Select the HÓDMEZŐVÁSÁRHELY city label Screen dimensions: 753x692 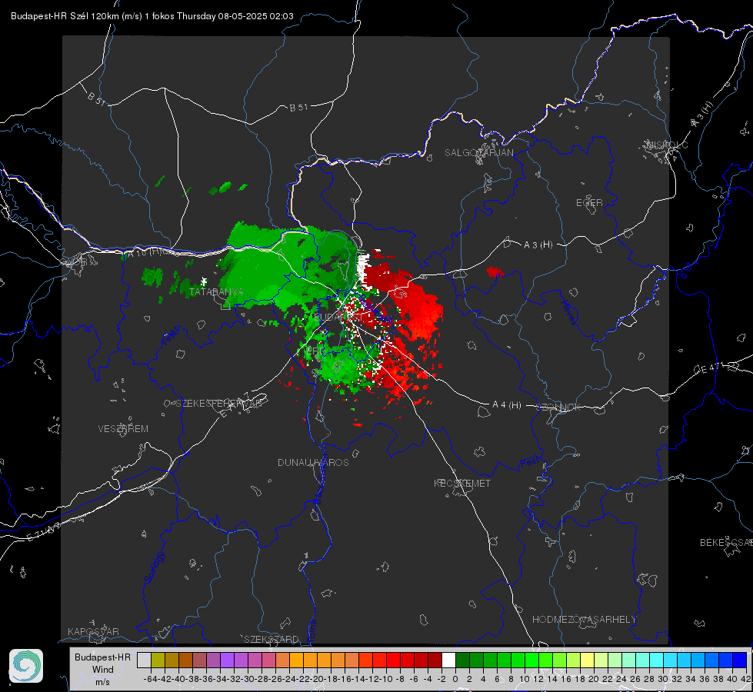pos(584,620)
